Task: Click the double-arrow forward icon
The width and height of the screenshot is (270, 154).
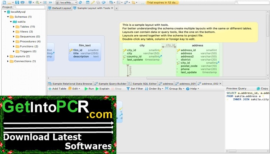Action: click(x=50, y=2)
